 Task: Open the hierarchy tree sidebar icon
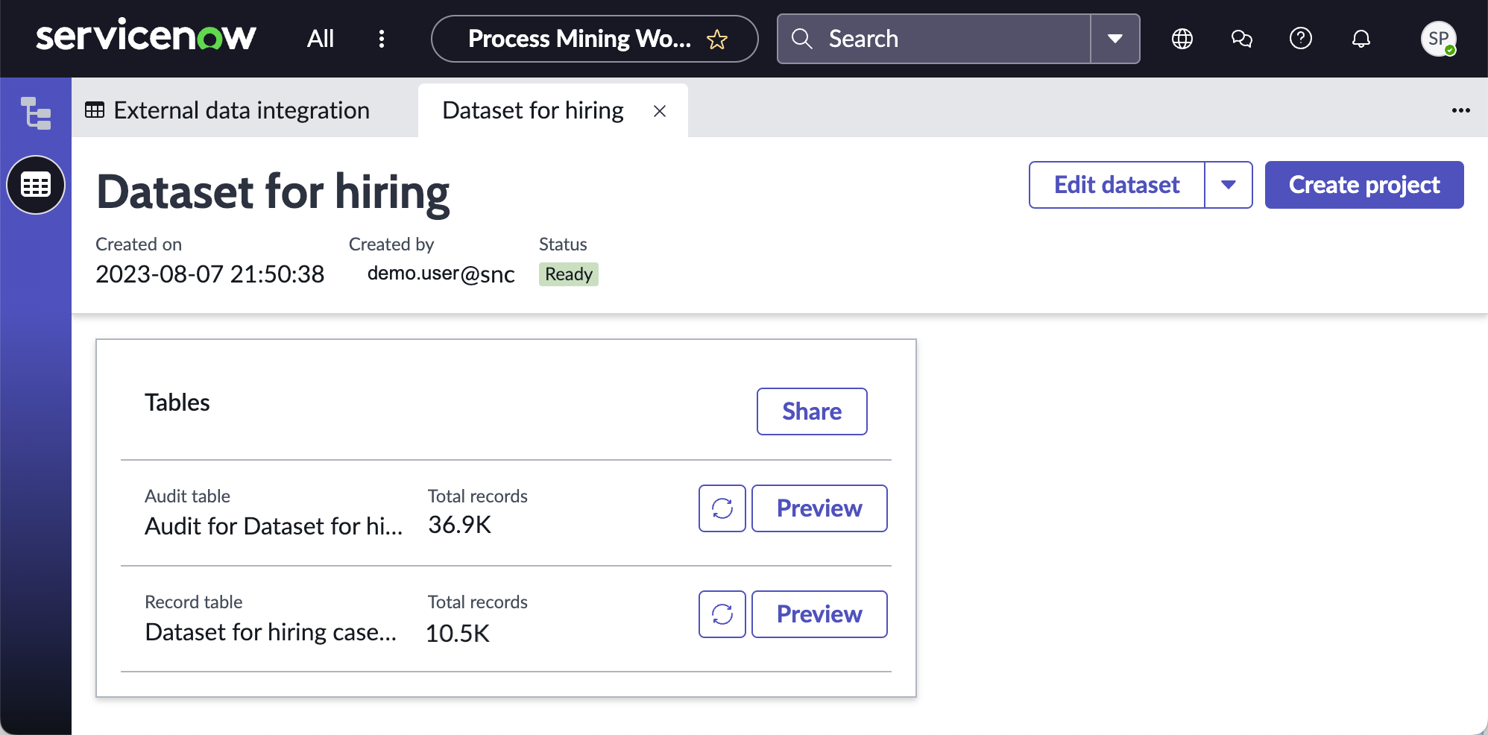[x=36, y=113]
